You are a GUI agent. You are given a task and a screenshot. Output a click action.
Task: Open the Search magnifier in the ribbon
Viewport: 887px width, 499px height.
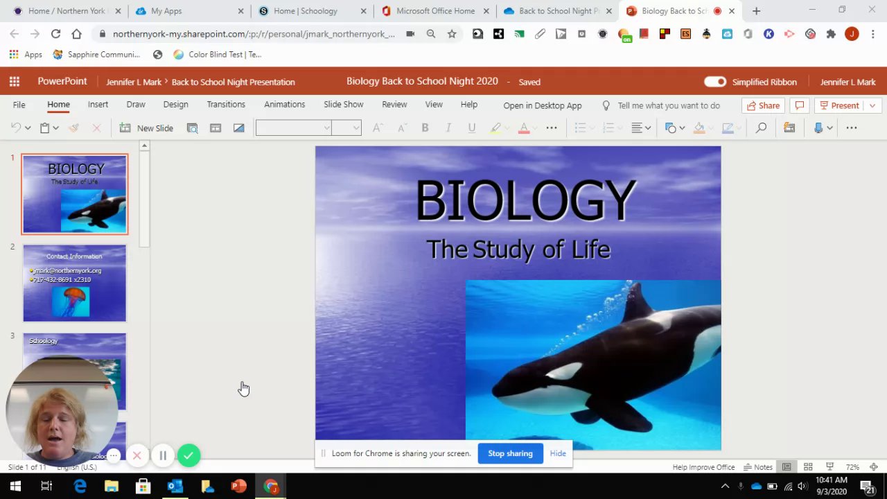(761, 128)
